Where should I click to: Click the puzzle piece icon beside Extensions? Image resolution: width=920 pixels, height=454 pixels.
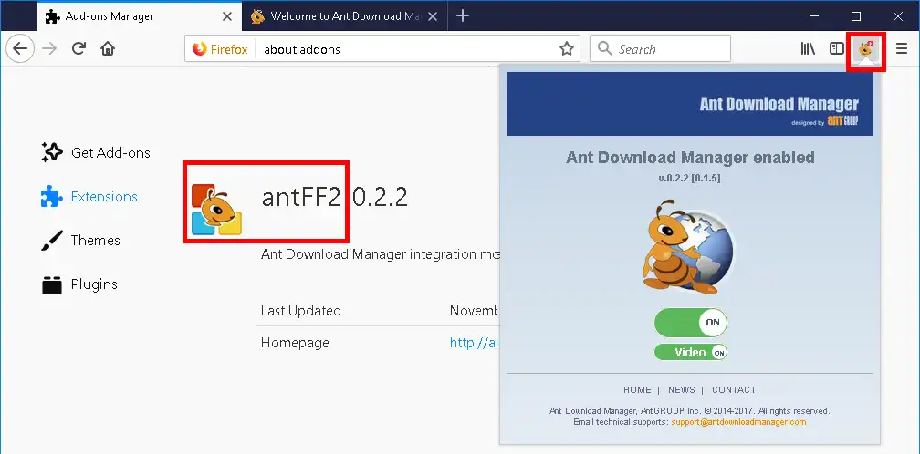tap(52, 197)
